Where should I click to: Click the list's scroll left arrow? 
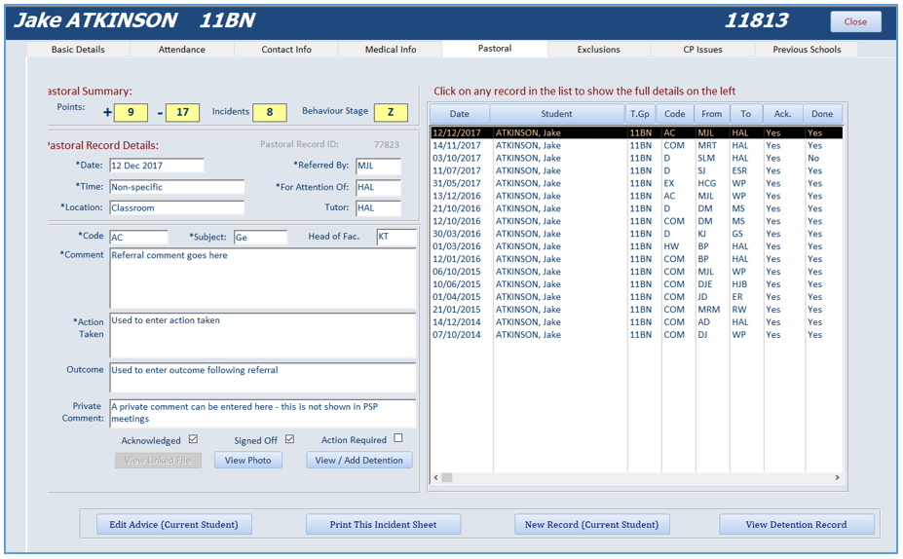pos(436,477)
